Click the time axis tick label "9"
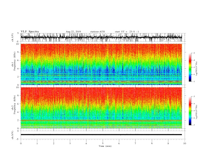208x161 pixels. tap(168, 143)
